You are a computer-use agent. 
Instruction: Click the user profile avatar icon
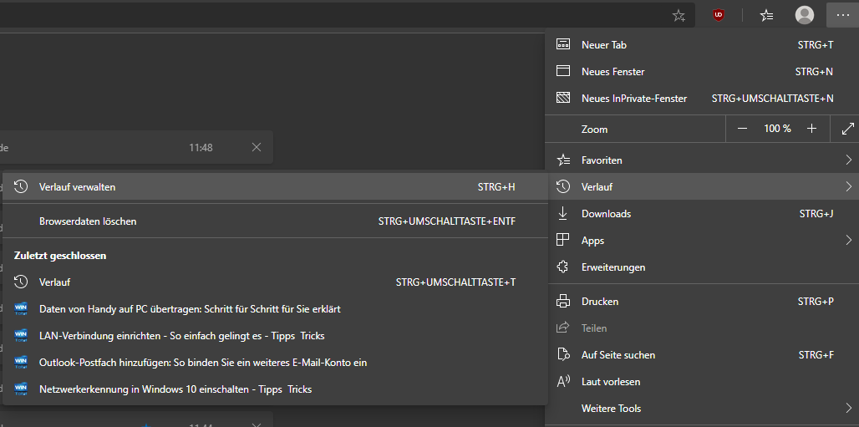click(805, 15)
